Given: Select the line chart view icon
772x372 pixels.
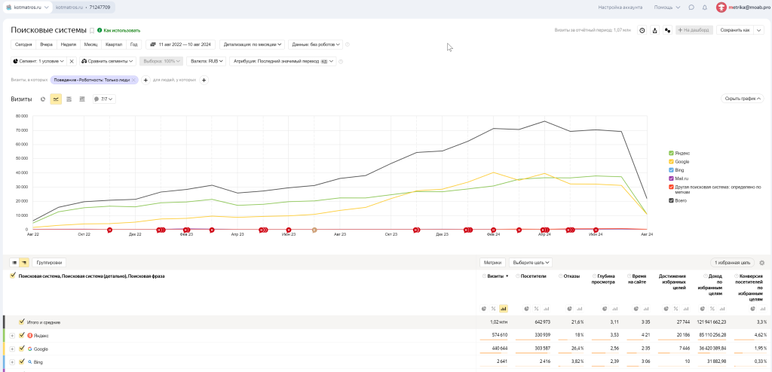Looking at the screenshot, I should point(56,99).
